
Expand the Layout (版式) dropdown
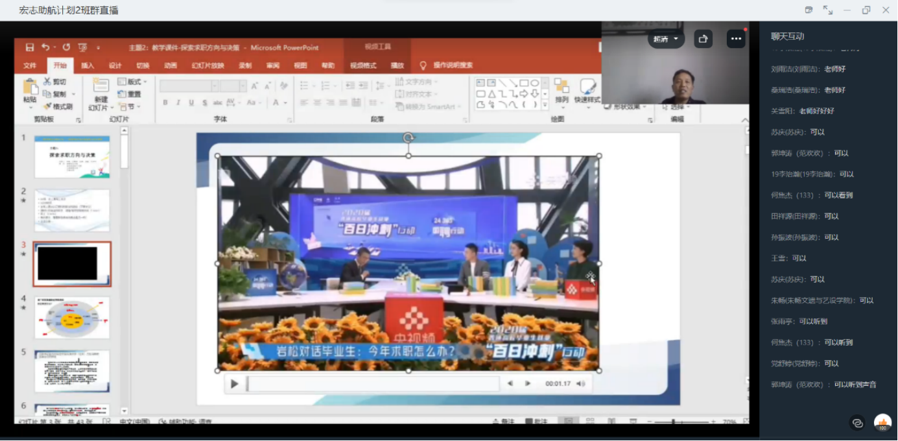tap(132, 82)
